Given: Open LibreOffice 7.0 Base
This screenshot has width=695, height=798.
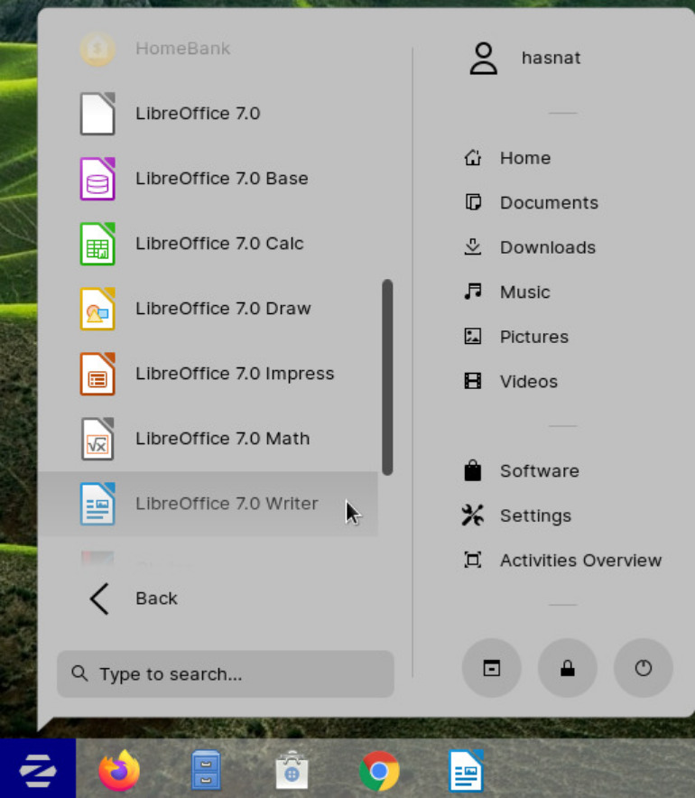Looking at the screenshot, I should coord(208,178).
